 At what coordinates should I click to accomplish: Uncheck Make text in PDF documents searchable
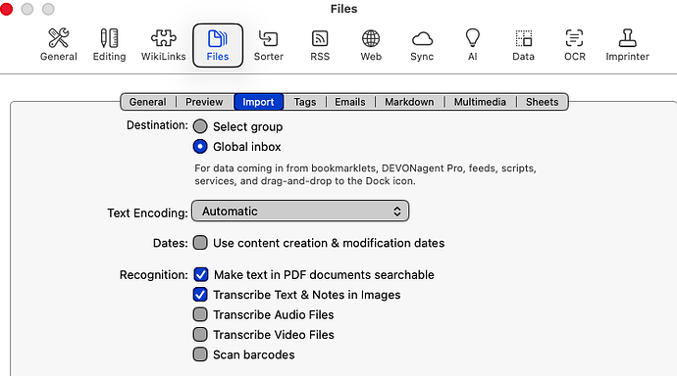pos(201,274)
